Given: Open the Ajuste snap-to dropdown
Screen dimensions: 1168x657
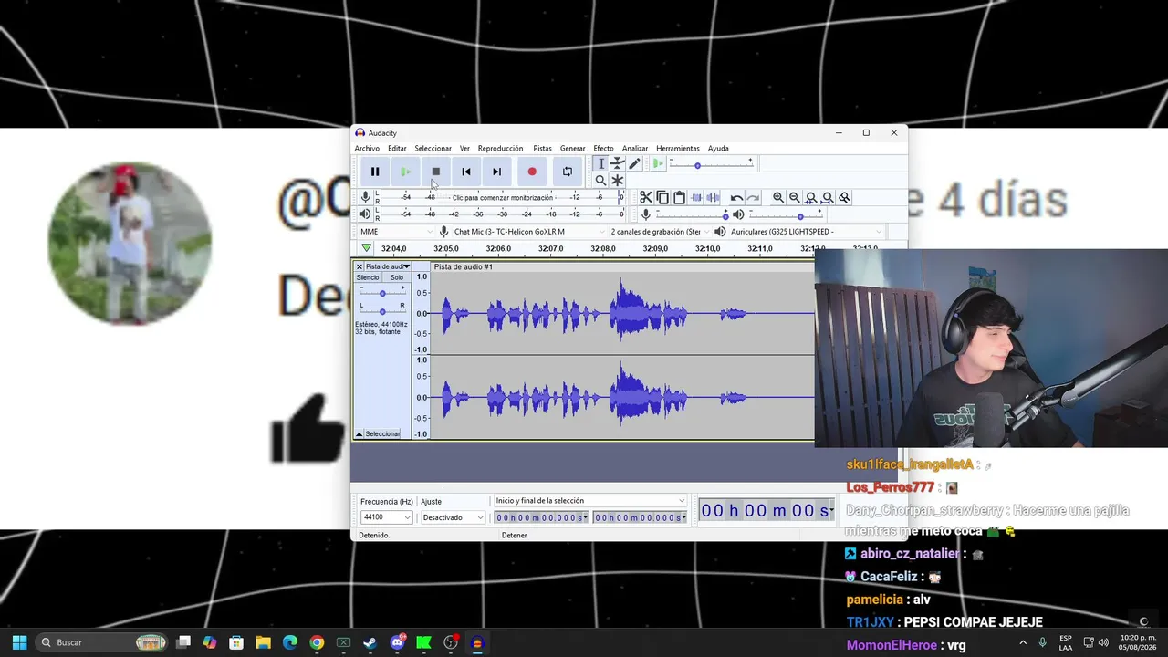Looking at the screenshot, I should point(454,517).
